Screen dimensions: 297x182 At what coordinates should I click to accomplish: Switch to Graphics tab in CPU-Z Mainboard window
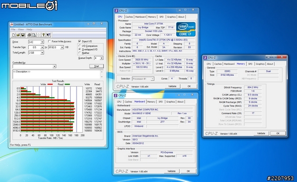click(170, 102)
